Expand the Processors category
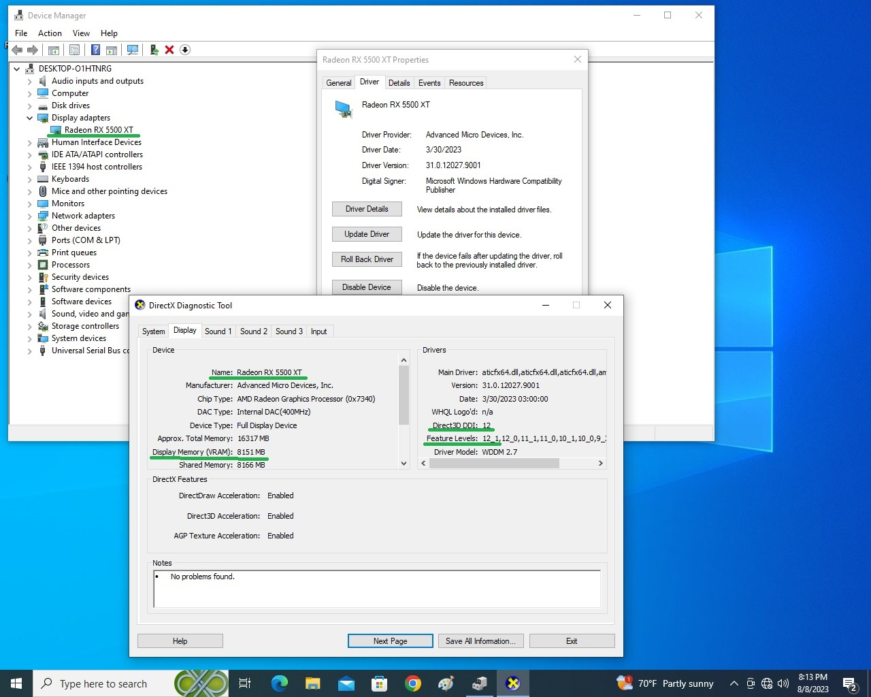This screenshot has width=871, height=697. click(29, 265)
